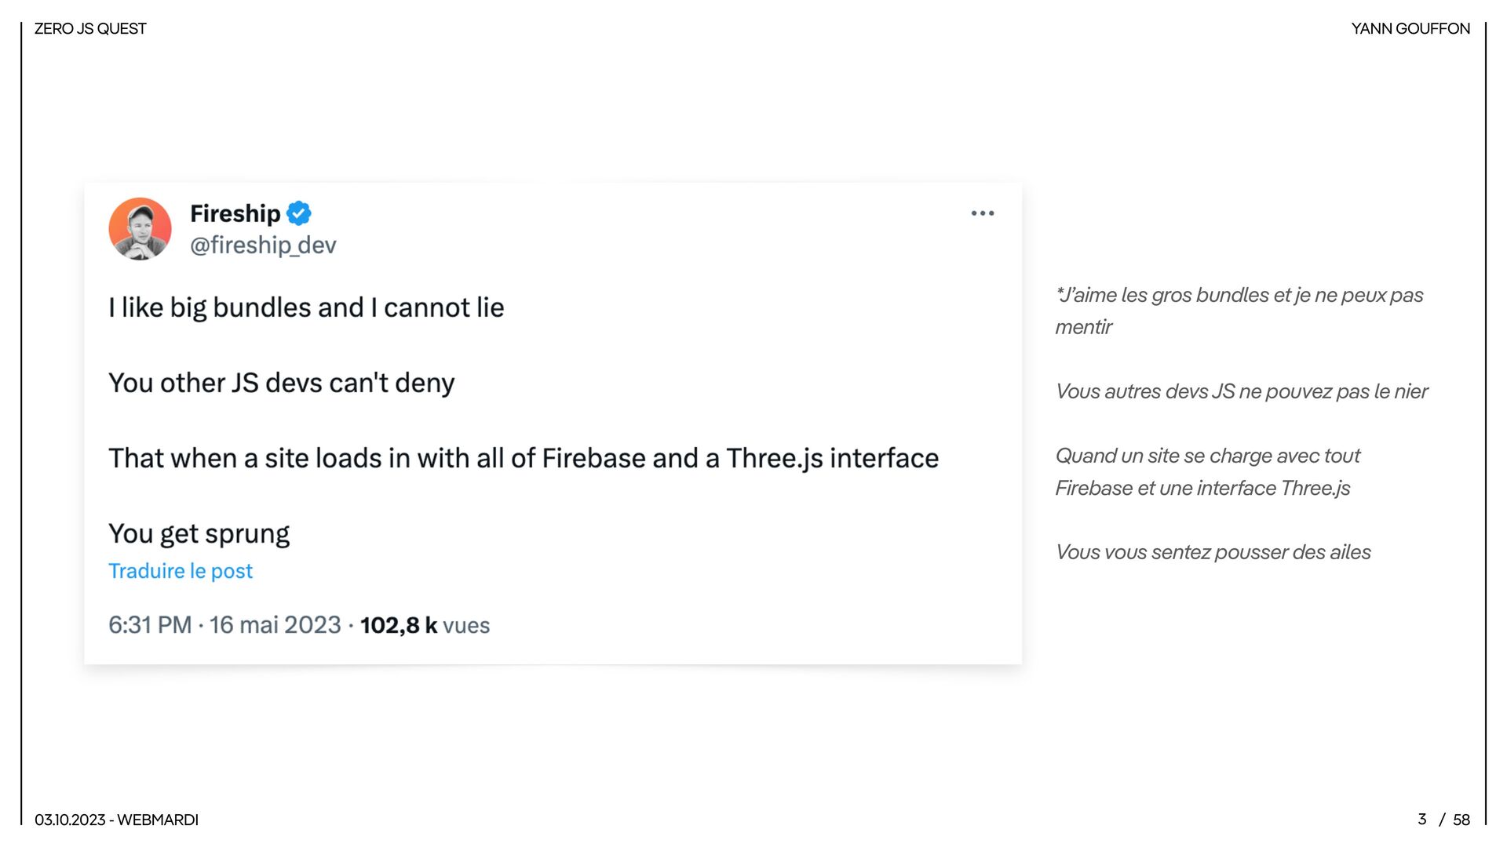The image size is (1507, 847).
Task: Click the 16 mai 2023 date
Action: (275, 625)
